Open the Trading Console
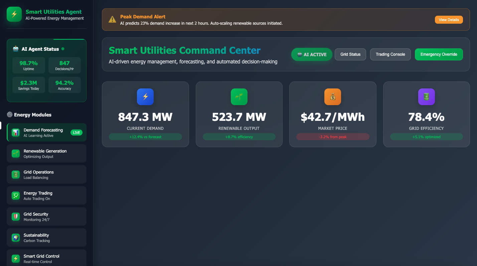The width and height of the screenshot is (477, 266). [390, 54]
